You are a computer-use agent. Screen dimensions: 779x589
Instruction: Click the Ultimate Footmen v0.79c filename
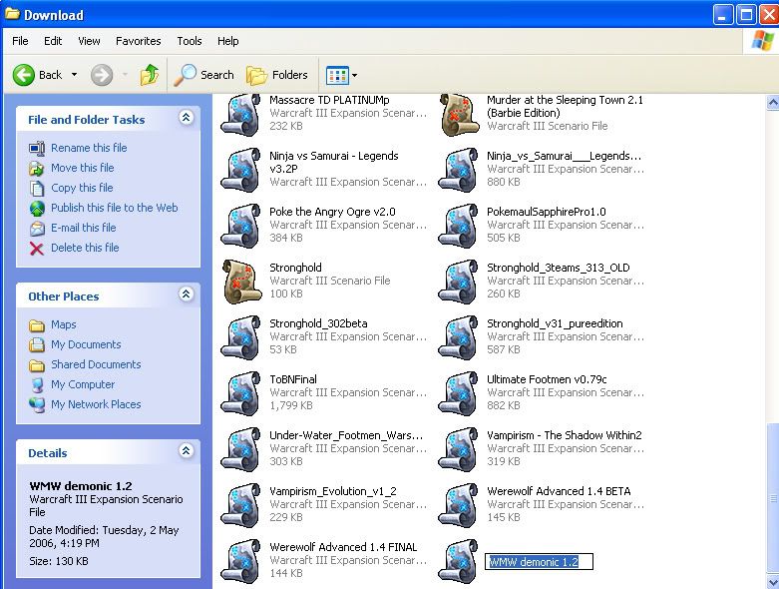pyautogui.click(x=547, y=379)
